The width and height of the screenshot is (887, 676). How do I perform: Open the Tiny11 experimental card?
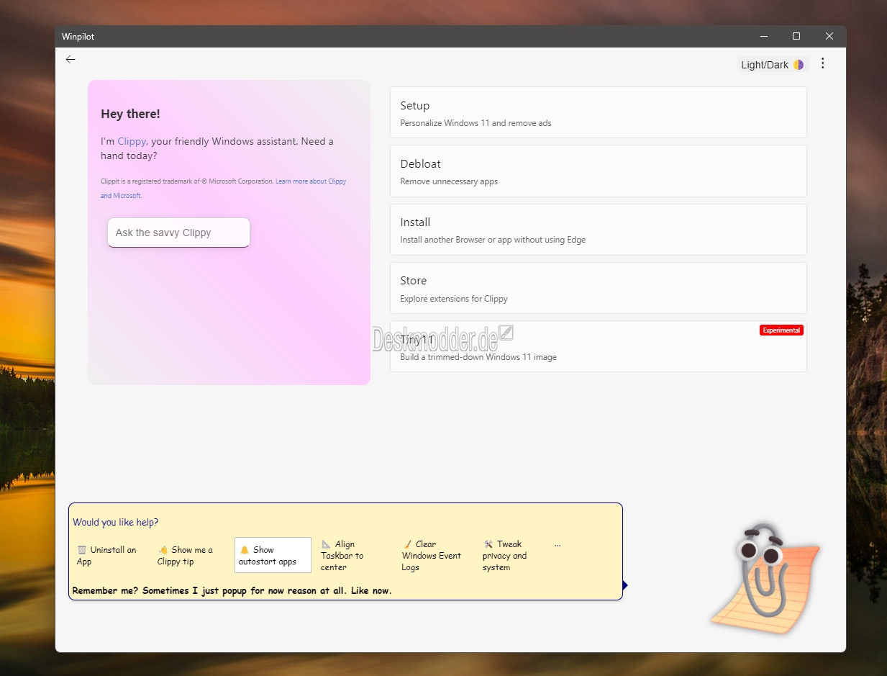pyautogui.click(x=598, y=346)
